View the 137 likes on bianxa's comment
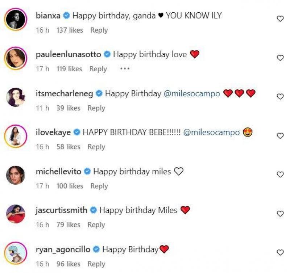The width and height of the screenshot is (290, 273). tap(70, 30)
